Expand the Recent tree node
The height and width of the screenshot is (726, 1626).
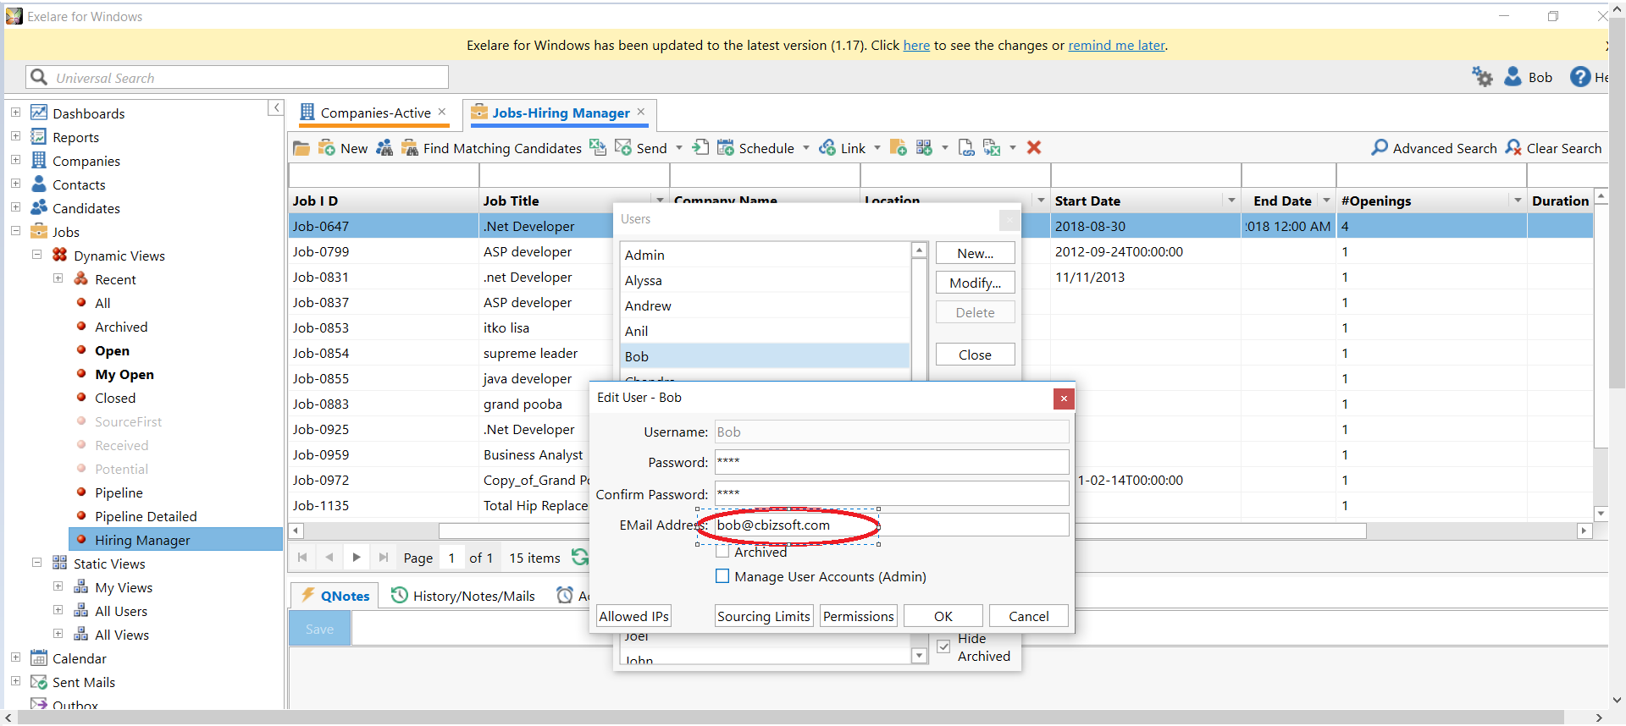[x=58, y=278]
